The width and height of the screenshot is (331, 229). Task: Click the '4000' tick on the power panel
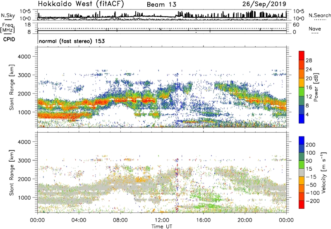tap(24, 56)
